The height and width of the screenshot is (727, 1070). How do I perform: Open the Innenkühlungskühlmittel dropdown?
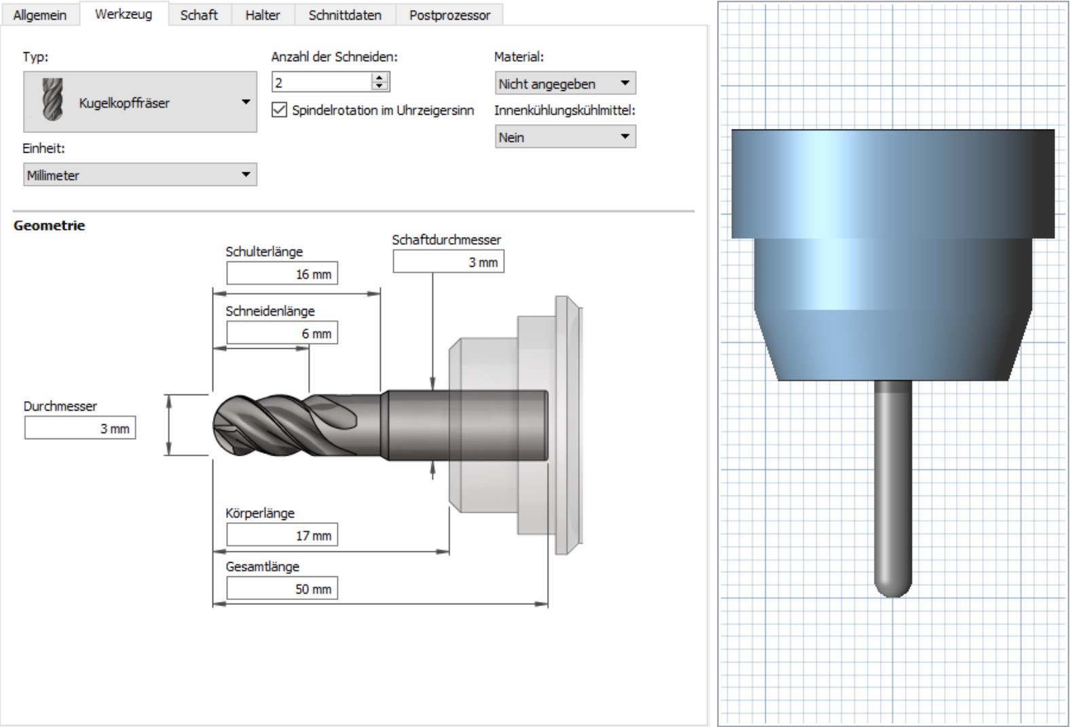point(565,137)
